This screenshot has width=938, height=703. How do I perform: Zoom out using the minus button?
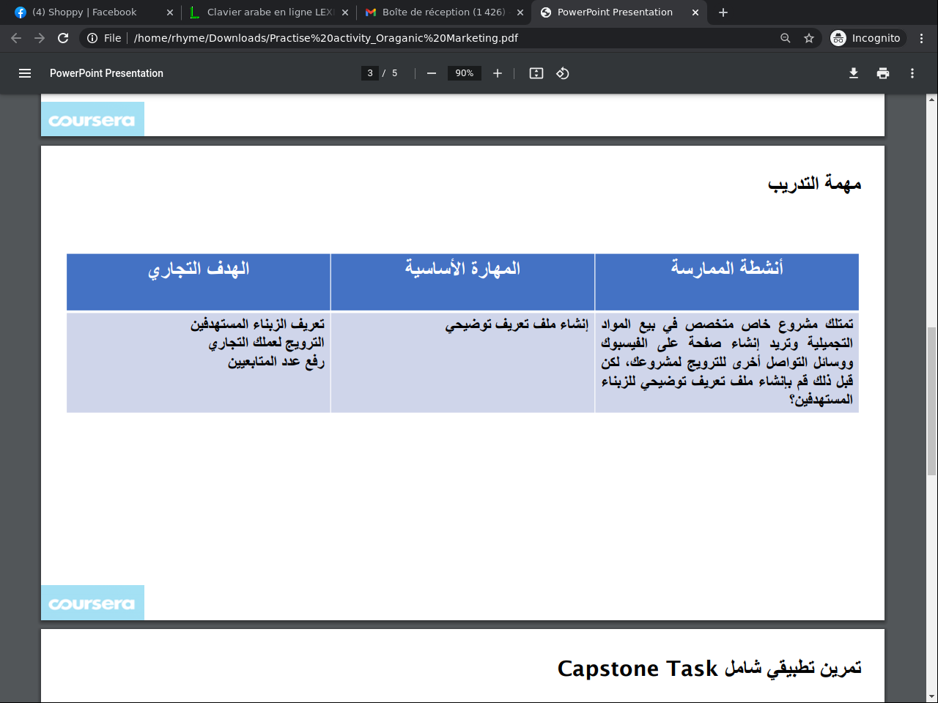432,73
